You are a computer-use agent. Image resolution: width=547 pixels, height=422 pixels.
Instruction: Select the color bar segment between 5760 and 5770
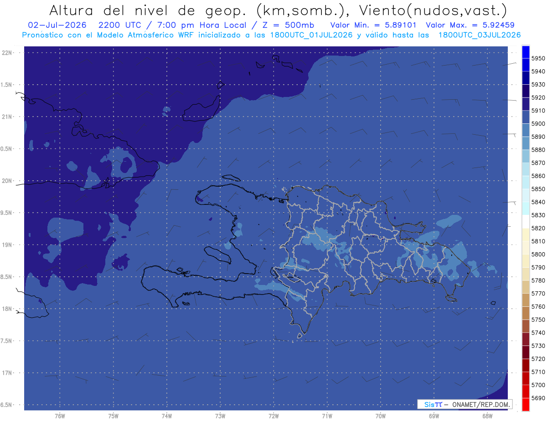[x=526, y=300]
